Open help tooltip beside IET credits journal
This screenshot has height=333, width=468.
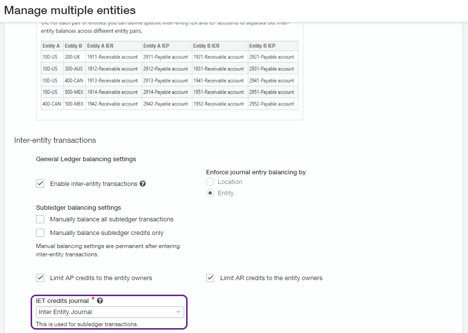[x=99, y=300]
